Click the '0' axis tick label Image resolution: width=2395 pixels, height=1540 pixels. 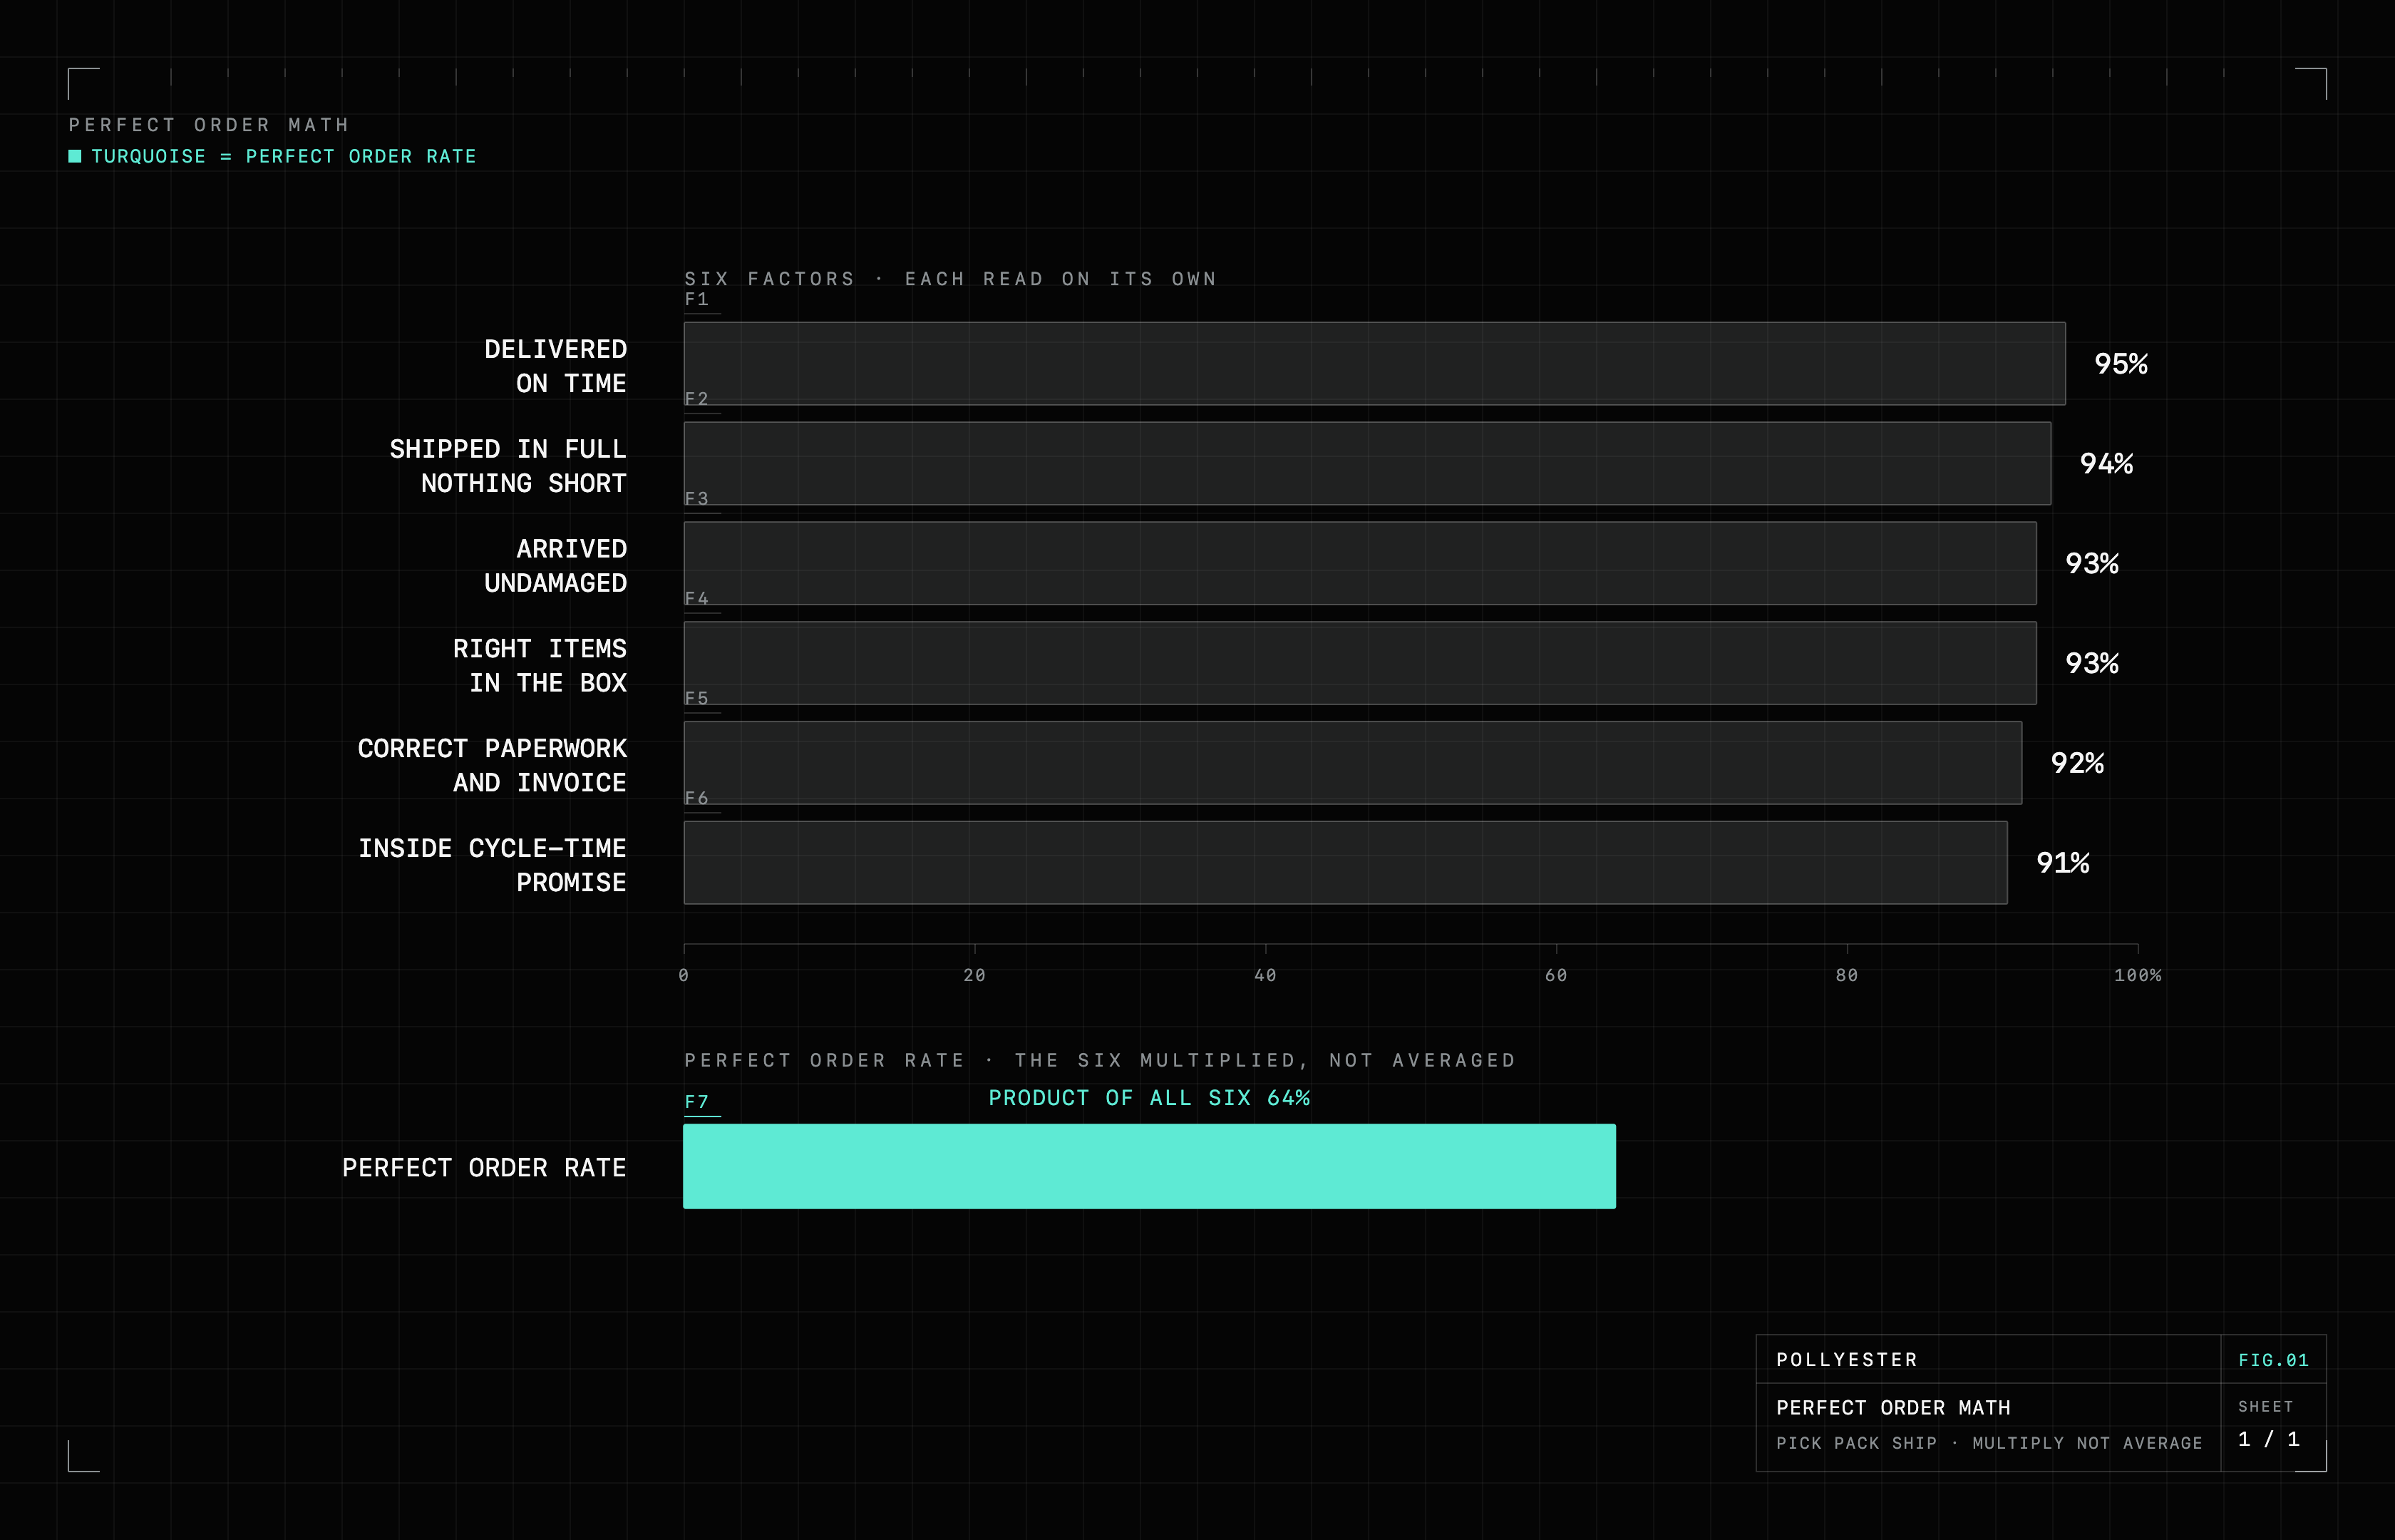click(x=684, y=975)
